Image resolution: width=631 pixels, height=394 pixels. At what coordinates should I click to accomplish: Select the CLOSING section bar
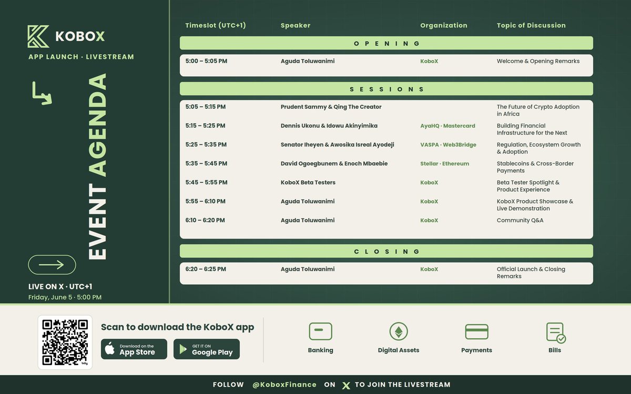(x=386, y=251)
